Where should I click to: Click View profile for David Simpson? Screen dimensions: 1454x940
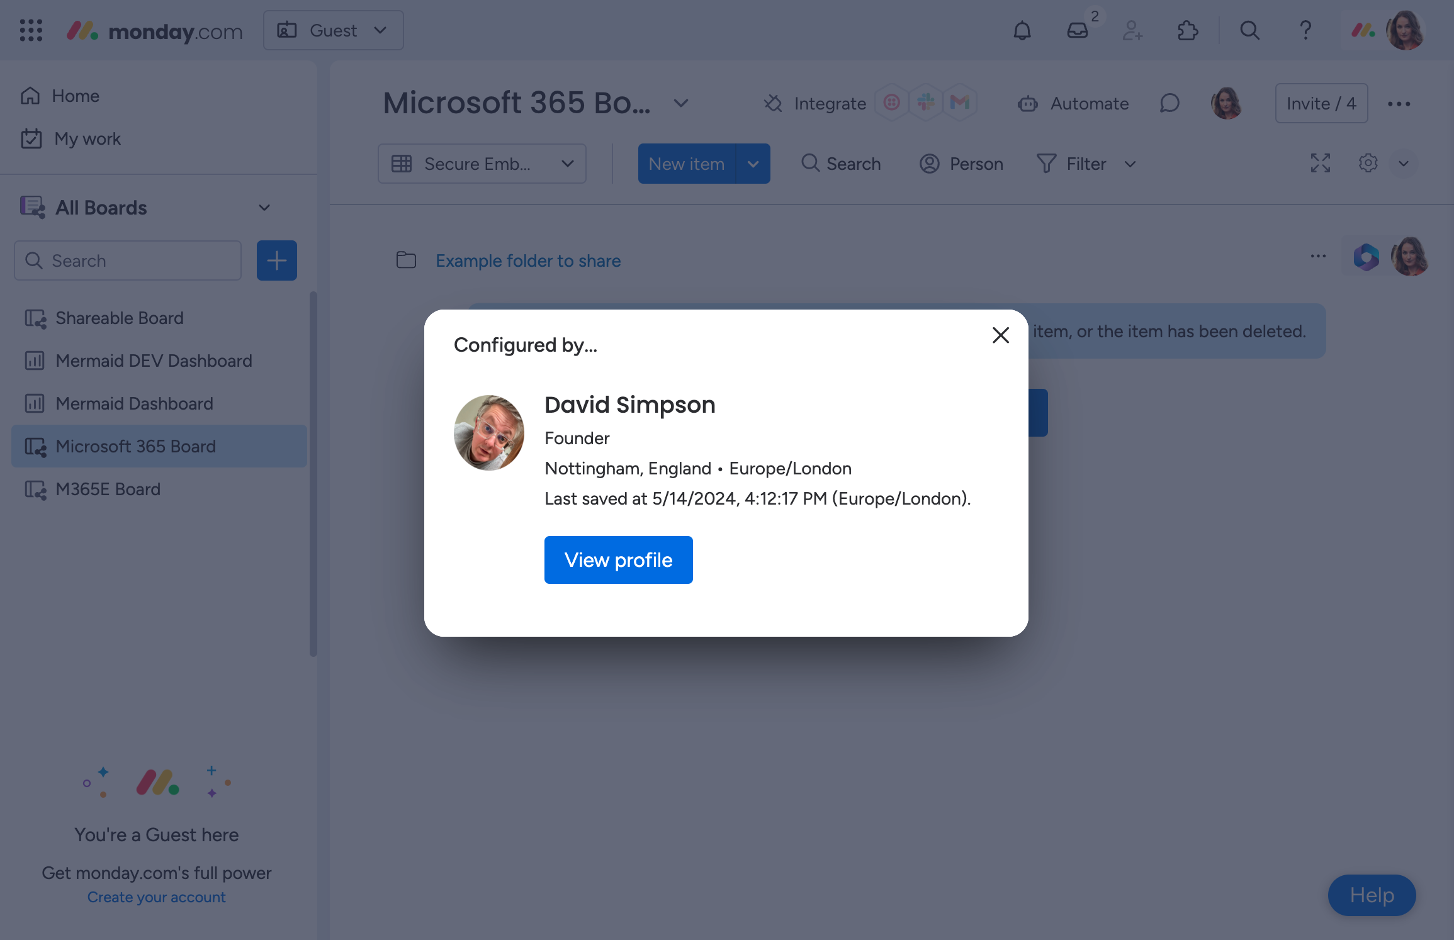click(x=618, y=559)
